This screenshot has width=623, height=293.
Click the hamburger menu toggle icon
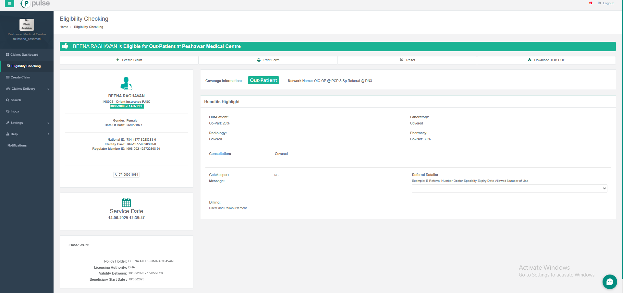[x=9, y=3]
